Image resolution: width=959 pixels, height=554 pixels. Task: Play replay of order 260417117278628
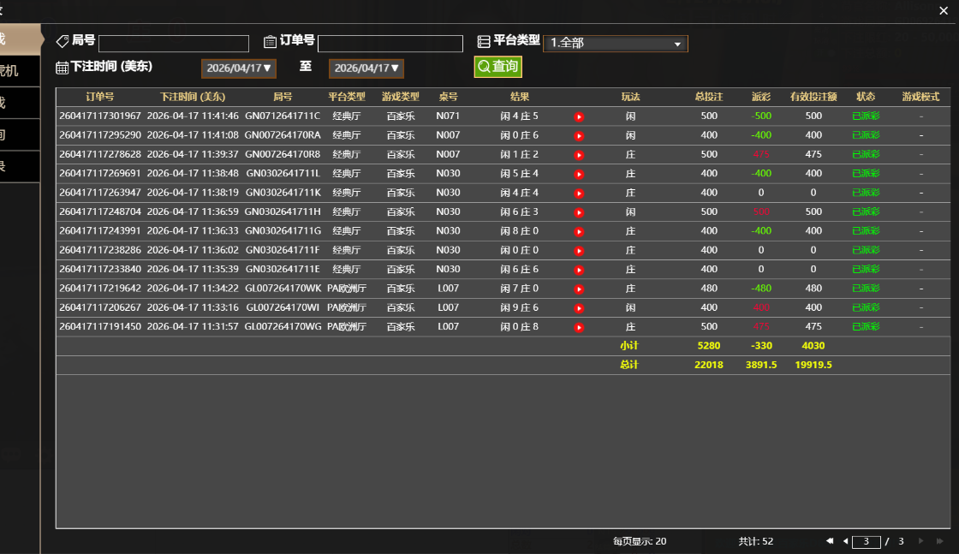pos(579,155)
